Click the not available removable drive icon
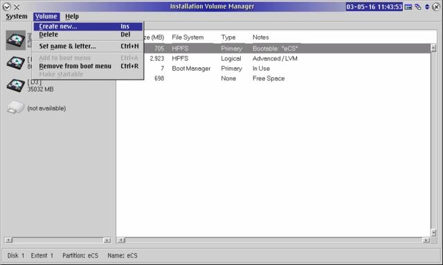The height and width of the screenshot is (265, 443). (15, 108)
